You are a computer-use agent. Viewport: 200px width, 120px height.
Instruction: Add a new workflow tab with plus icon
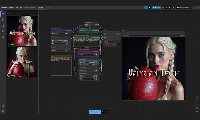[x=48, y=7]
